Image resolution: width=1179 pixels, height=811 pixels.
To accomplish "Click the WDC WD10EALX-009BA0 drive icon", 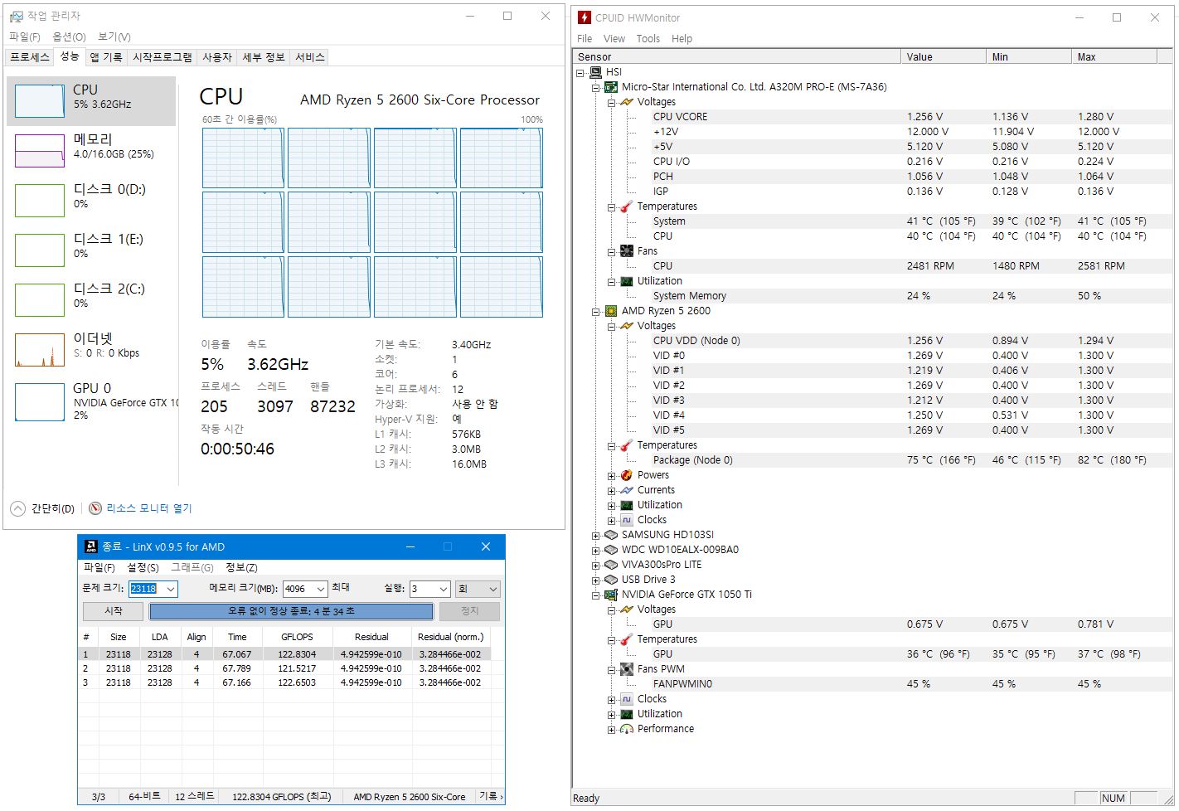I will point(611,550).
